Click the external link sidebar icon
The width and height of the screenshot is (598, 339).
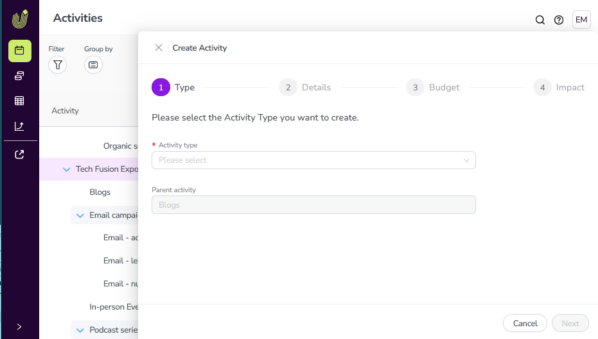tap(19, 154)
